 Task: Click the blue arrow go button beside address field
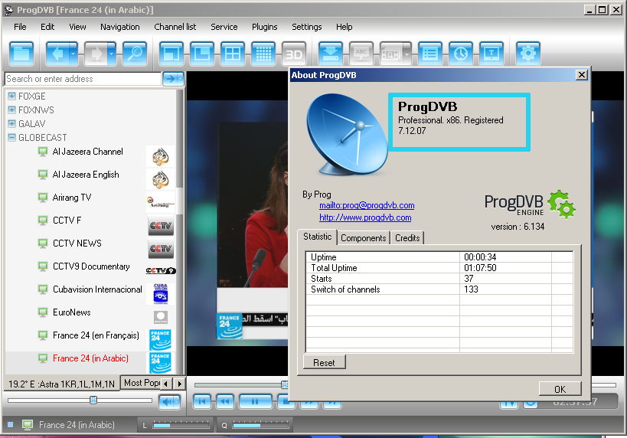point(171,79)
